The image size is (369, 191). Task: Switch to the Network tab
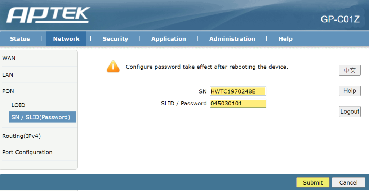(x=66, y=39)
